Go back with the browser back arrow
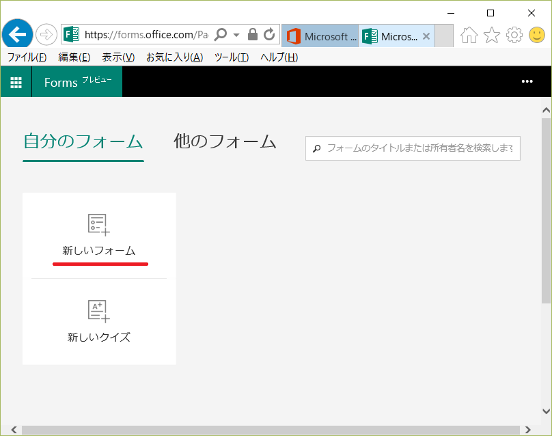This screenshot has width=552, height=436. click(17, 34)
